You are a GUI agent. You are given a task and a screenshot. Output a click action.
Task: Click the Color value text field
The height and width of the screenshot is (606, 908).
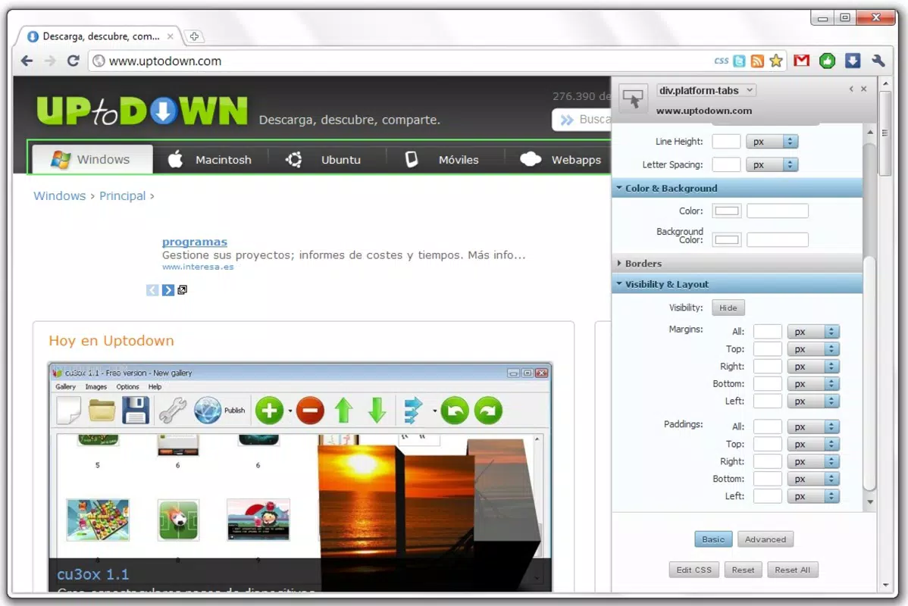pyautogui.click(x=777, y=211)
